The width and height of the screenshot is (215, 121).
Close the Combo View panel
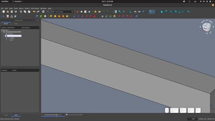[38, 20]
